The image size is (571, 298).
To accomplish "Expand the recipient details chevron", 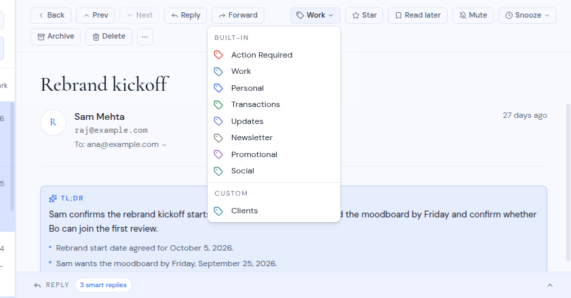I will [164, 145].
